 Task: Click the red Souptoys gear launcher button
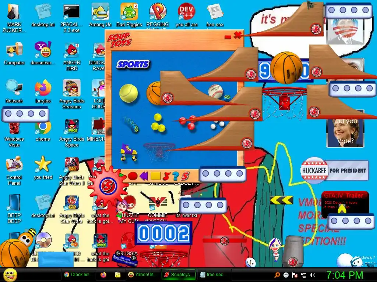tap(108, 186)
